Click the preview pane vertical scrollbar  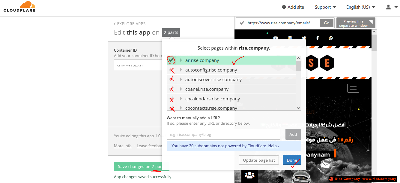(374, 42)
